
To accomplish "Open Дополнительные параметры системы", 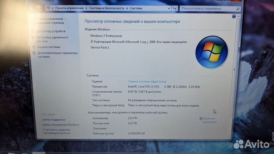I will 57,55.
